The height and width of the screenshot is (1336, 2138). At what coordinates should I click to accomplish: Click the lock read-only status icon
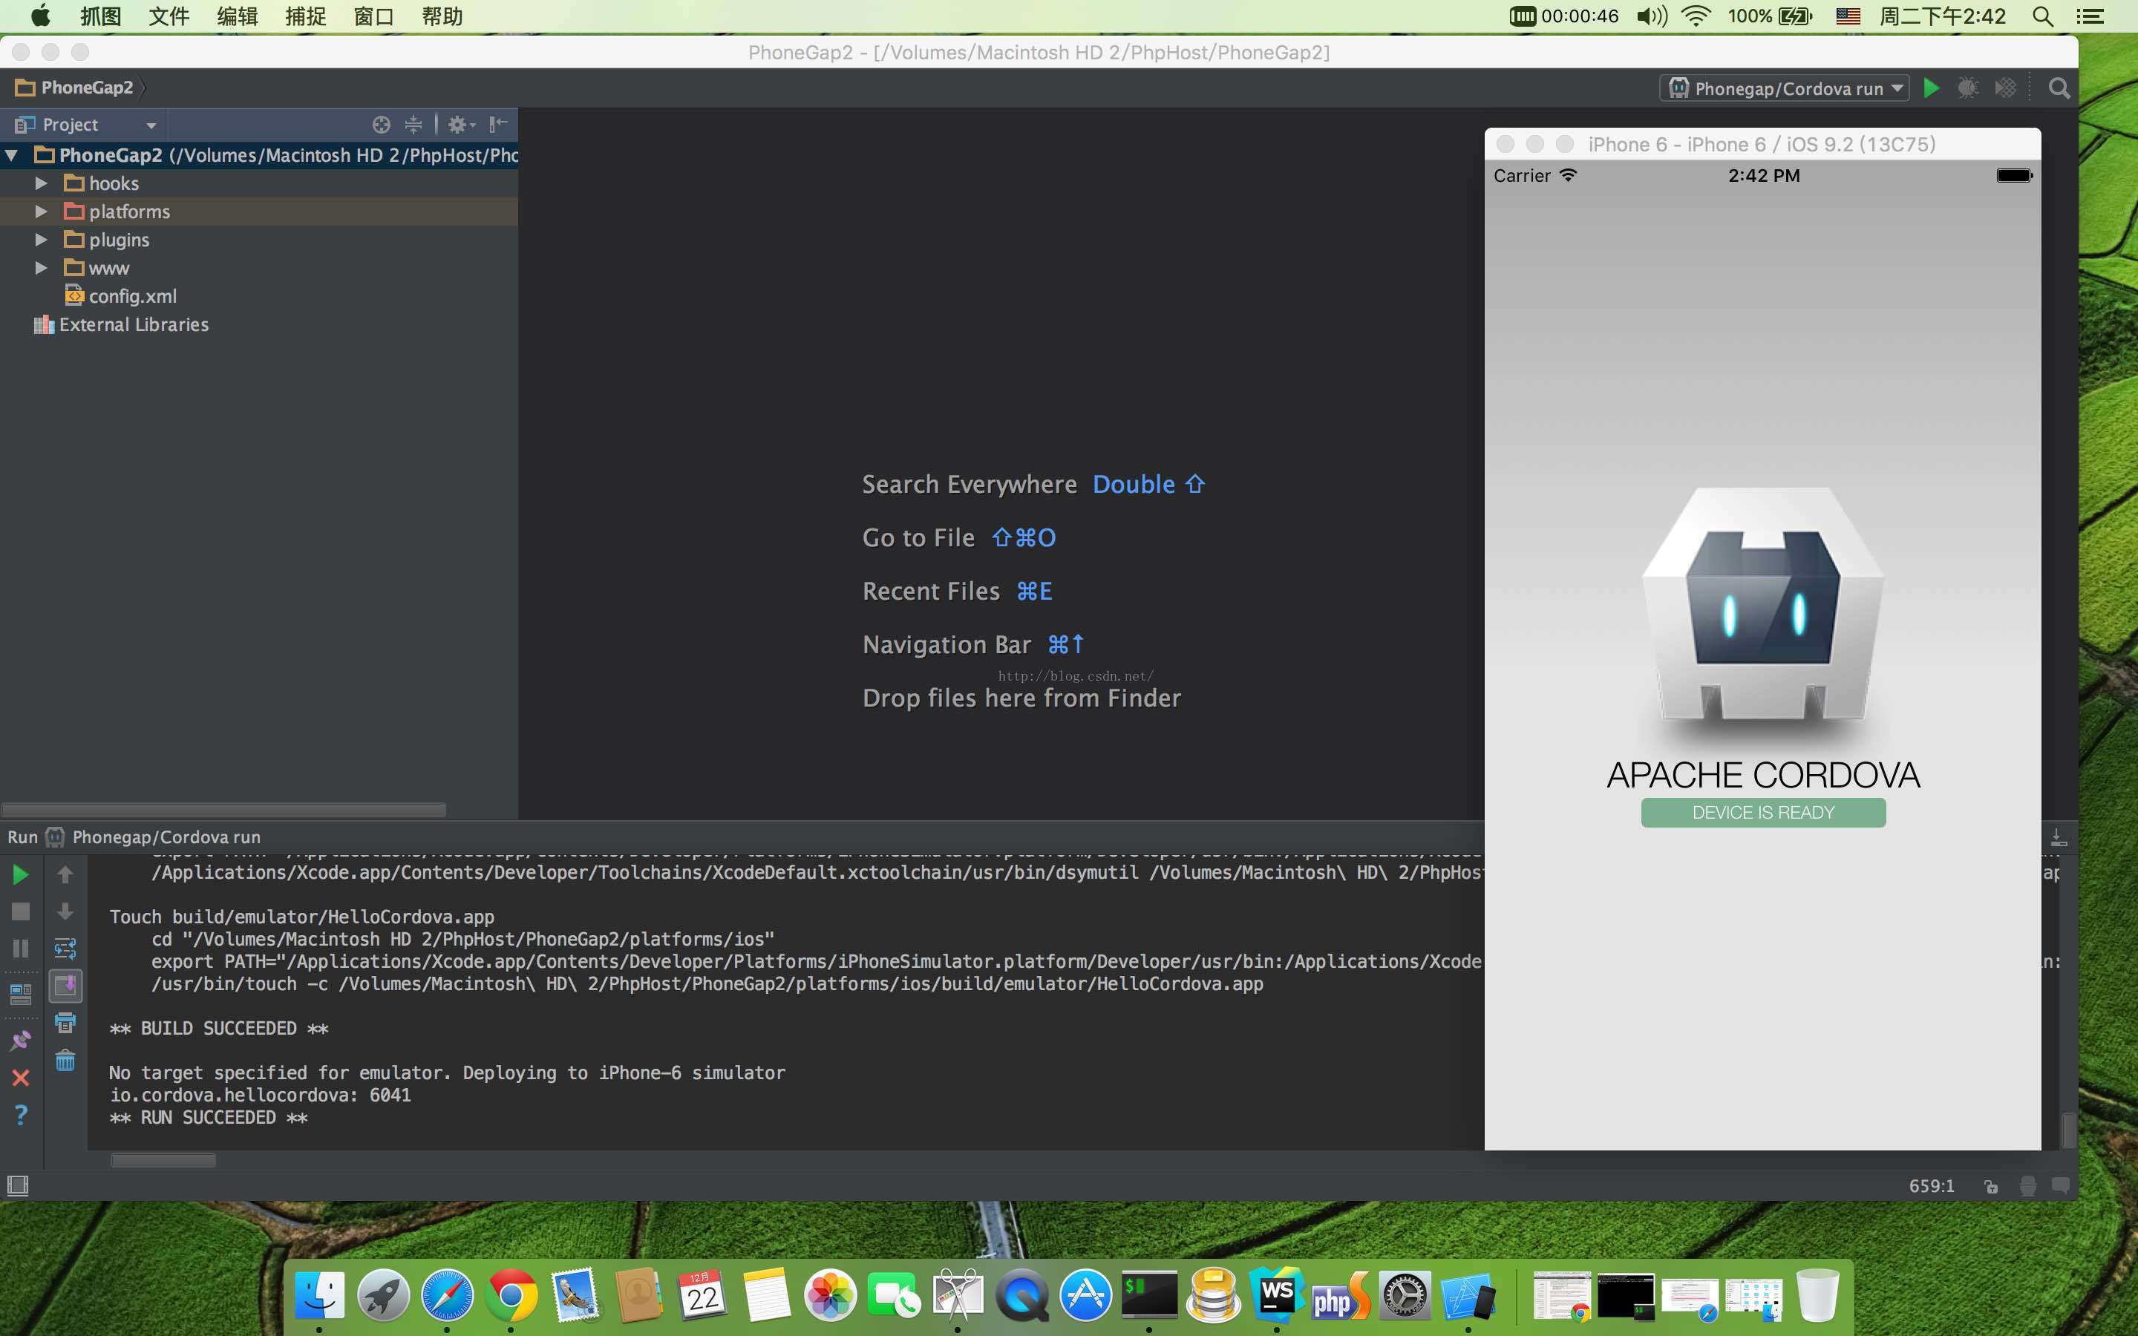coord(1990,1187)
